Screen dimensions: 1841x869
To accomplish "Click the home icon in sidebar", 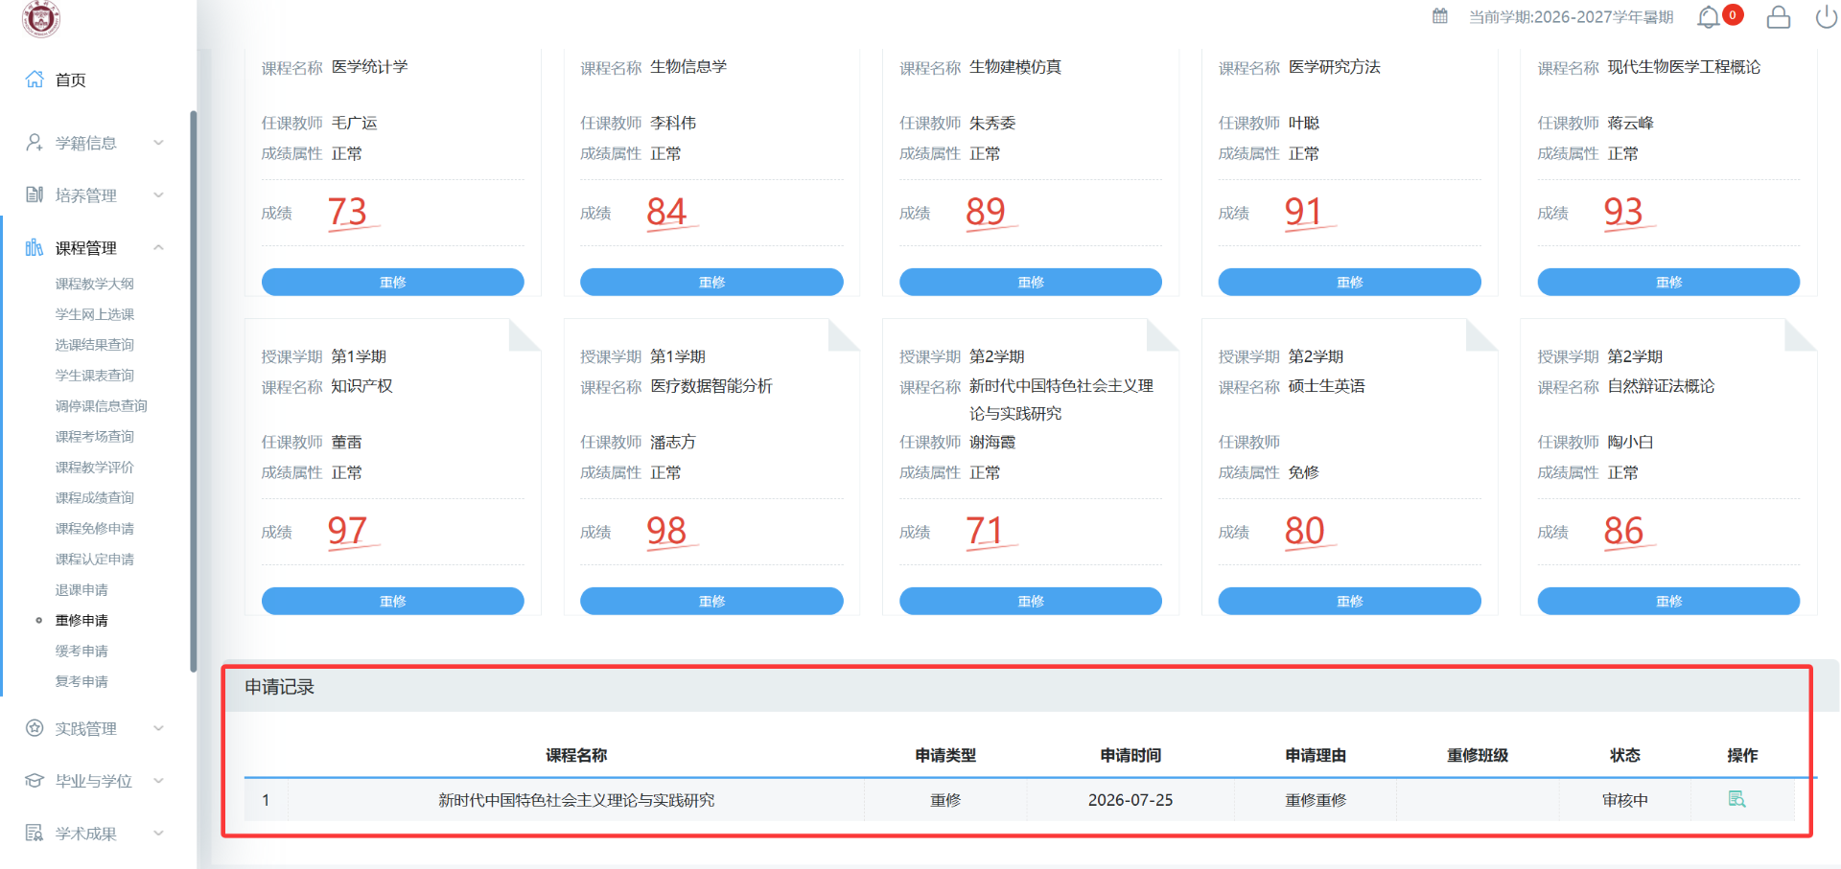I will tap(35, 80).
